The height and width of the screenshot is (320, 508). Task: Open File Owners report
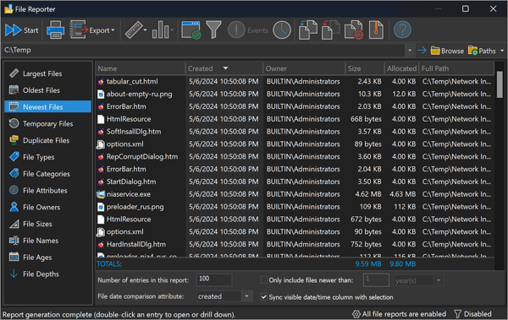click(x=48, y=207)
